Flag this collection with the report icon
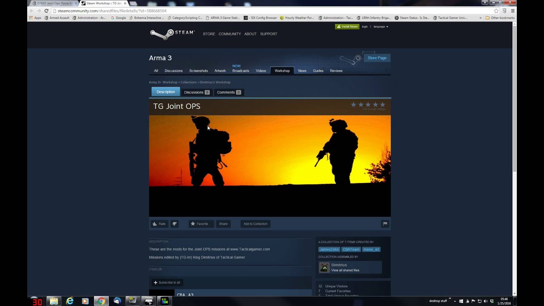The height and width of the screenshot is (306, 544). pos(385,224)
